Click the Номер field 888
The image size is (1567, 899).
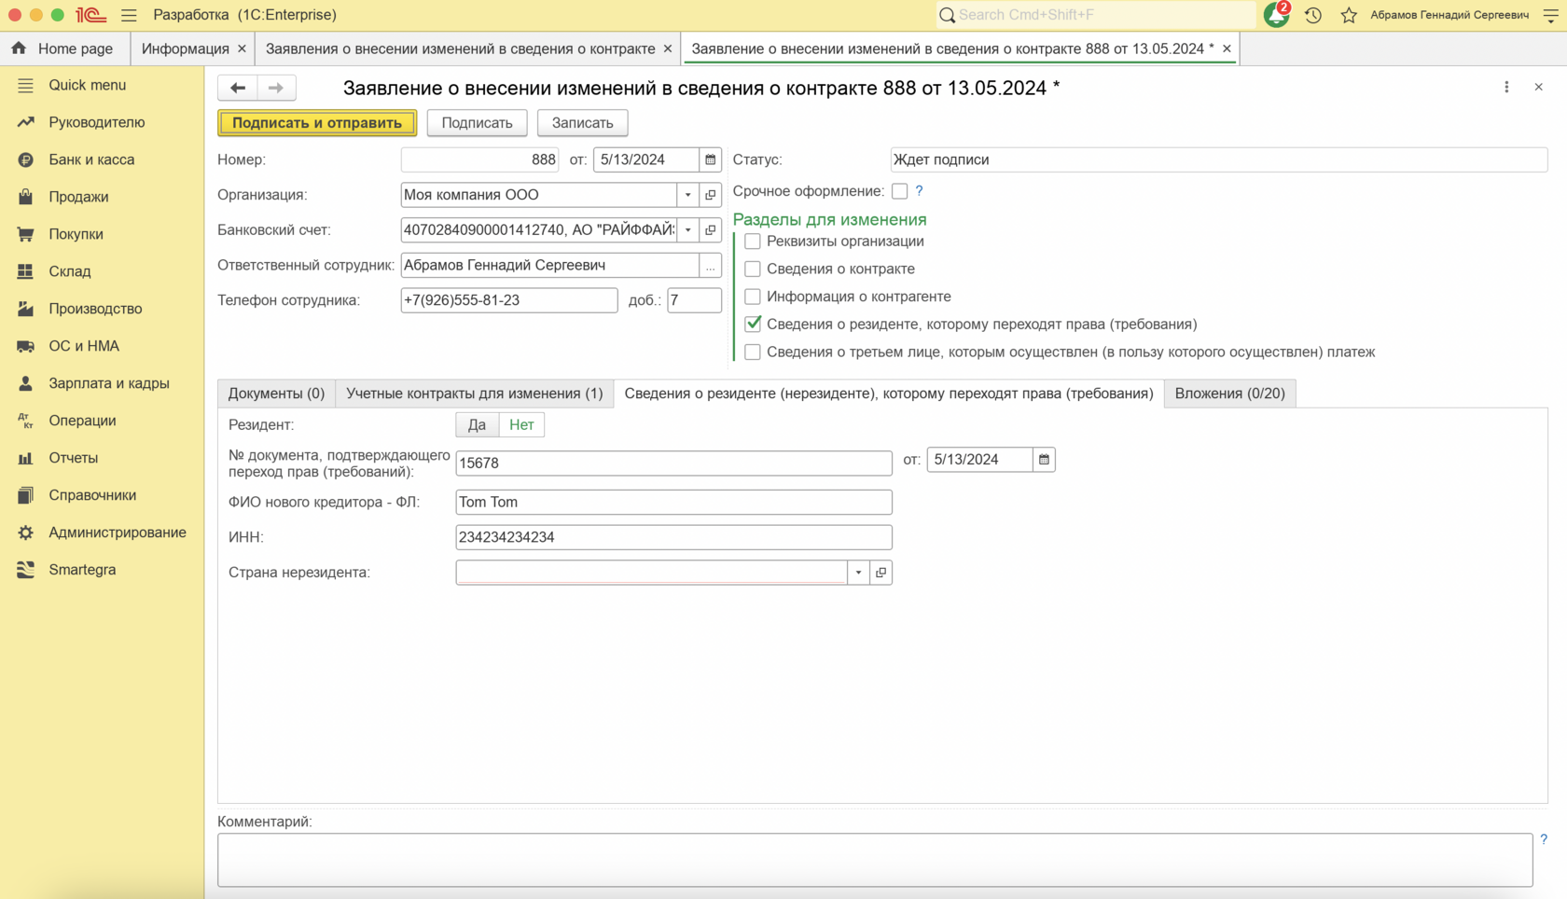(479, 159)
